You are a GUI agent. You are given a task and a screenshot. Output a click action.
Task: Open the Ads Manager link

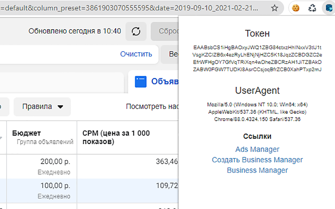(x=257, y=149)
